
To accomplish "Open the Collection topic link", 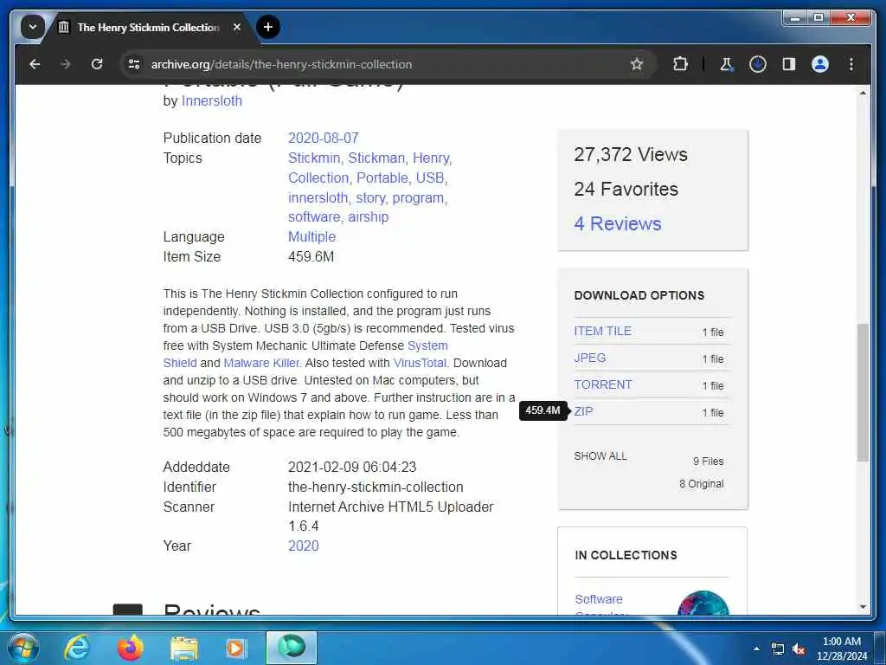I will tap(318, 178).
